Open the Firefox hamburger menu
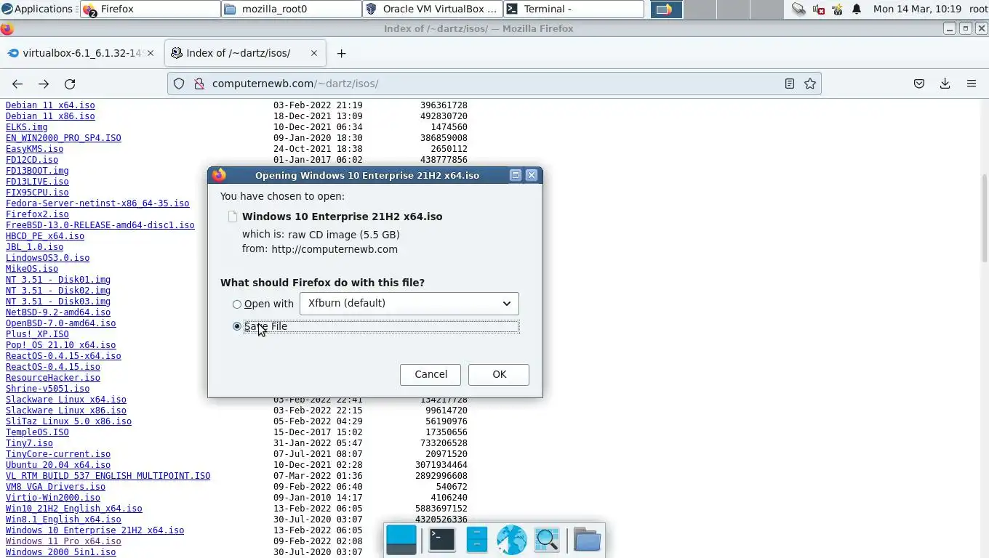The image size is (989, 558). 972,84
